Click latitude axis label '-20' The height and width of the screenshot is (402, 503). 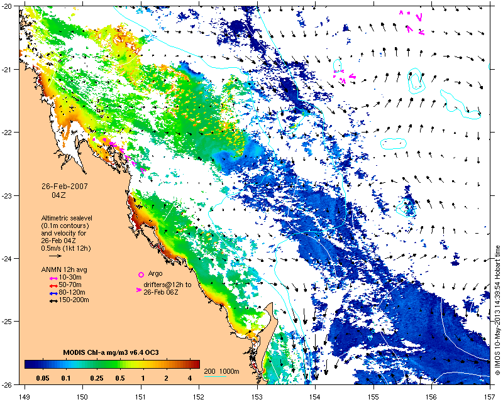[7, 6]
